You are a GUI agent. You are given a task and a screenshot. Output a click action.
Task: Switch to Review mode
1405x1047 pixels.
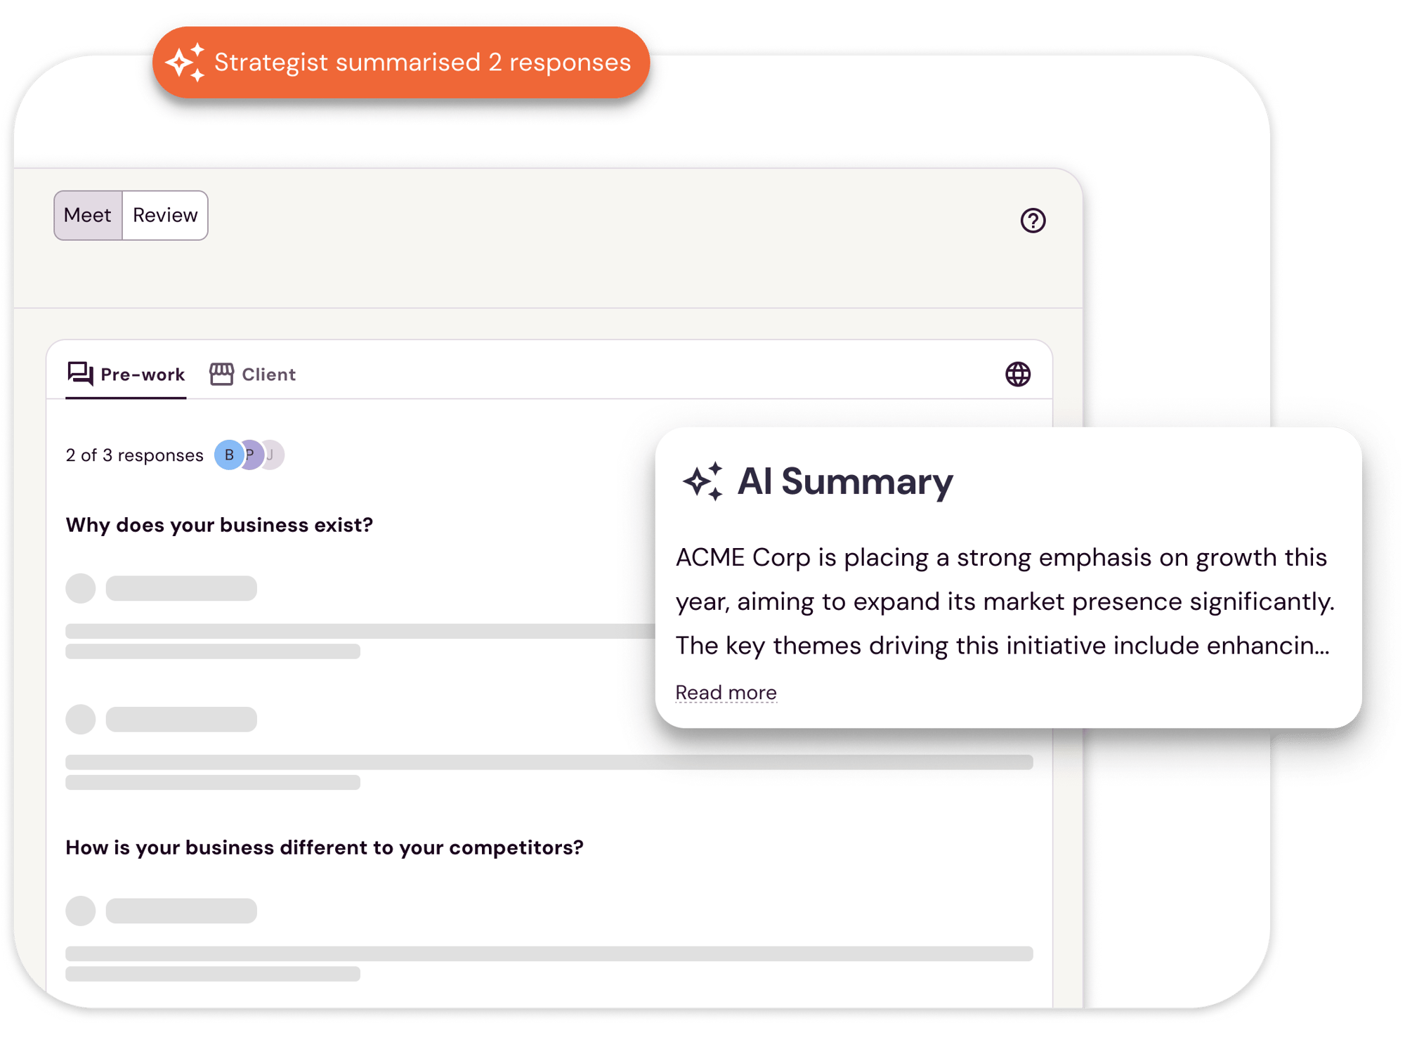tap(165, 215)
